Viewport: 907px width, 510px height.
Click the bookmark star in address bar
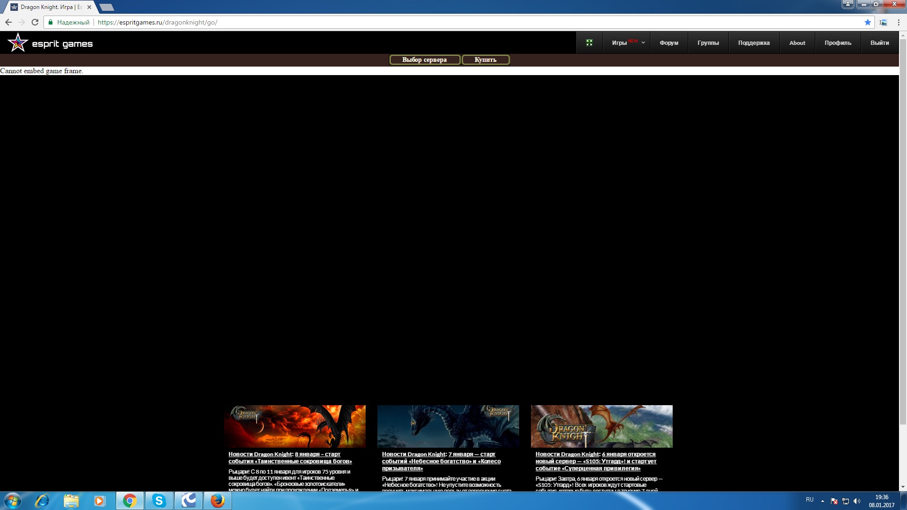[867, 22]
